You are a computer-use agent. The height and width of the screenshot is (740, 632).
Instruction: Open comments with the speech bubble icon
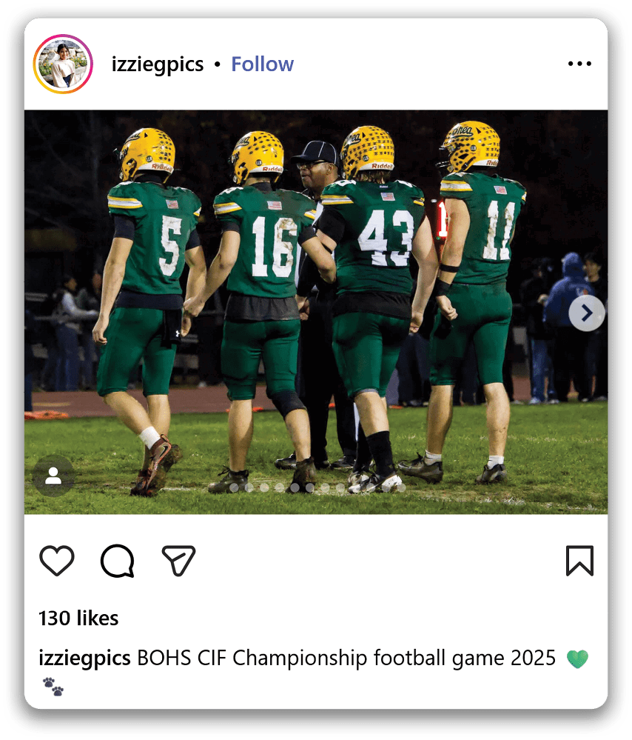click(118, 561)
